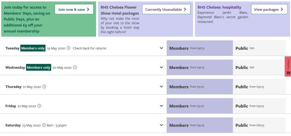Expand the Saturday 23 May 2020 row
Image resolution: width=291 pixels, height=136 pixels.
click(162, 125)
